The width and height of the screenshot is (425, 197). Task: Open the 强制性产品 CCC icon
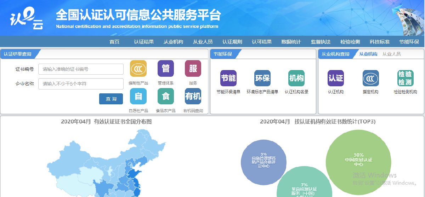point(138,69)
